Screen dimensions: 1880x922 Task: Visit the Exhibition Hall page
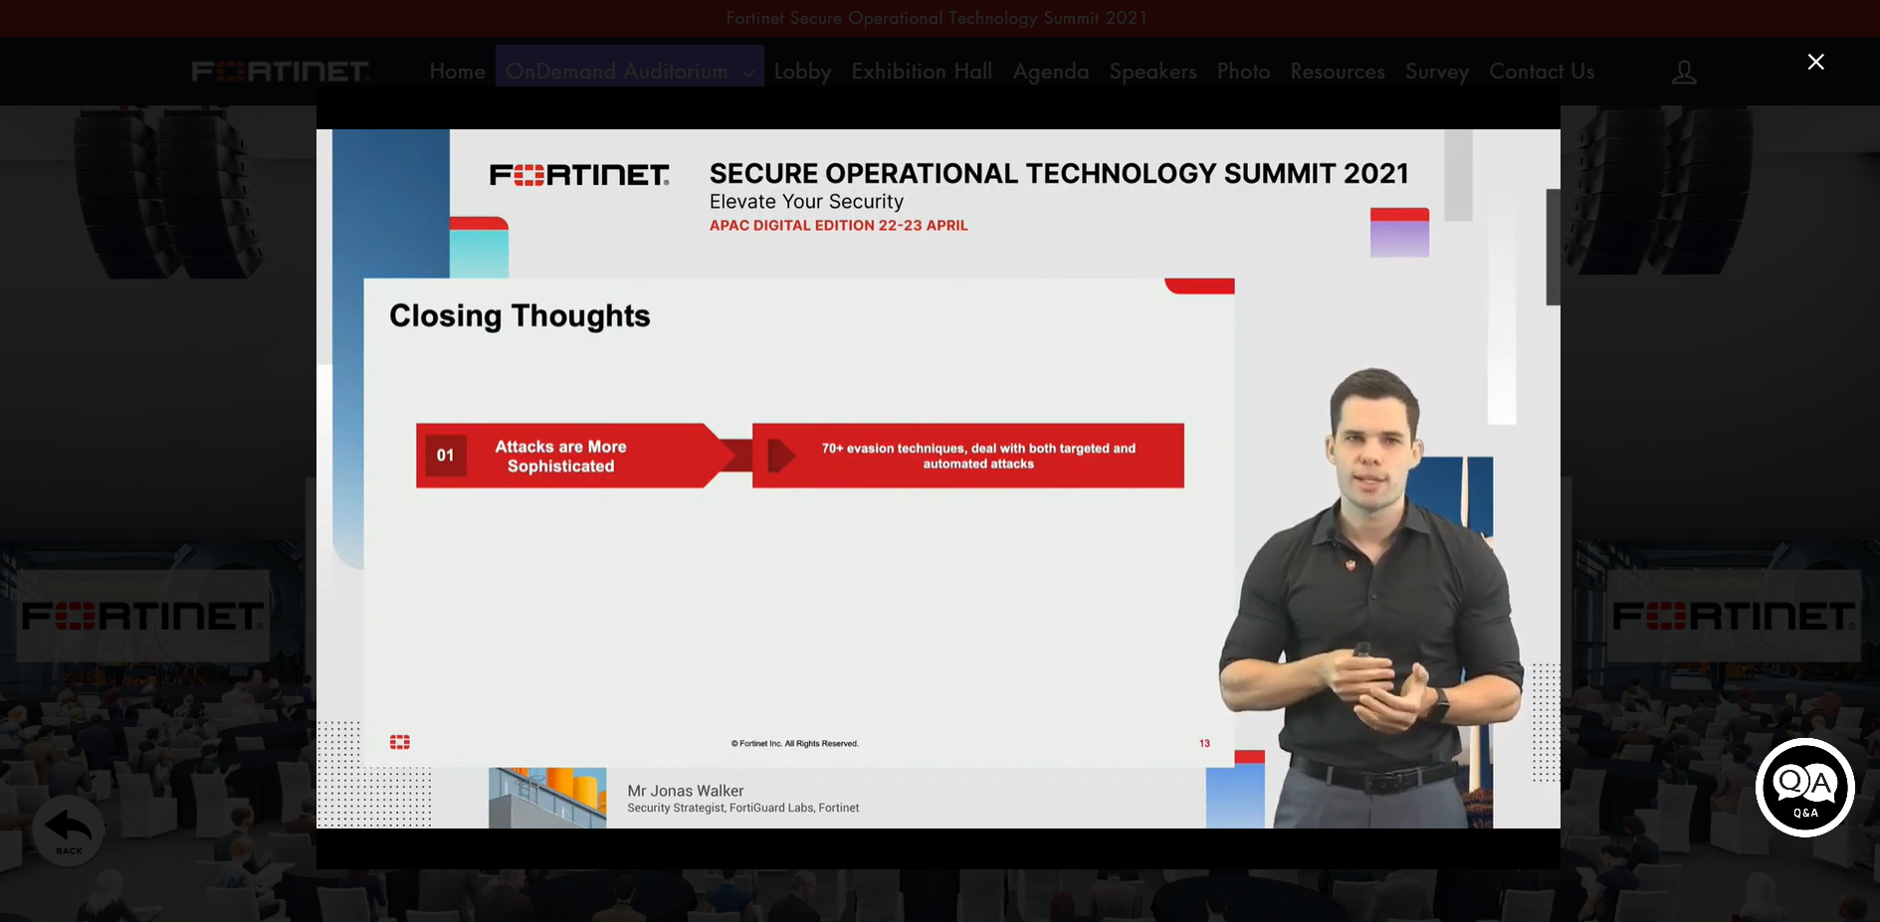click(922, 72)
